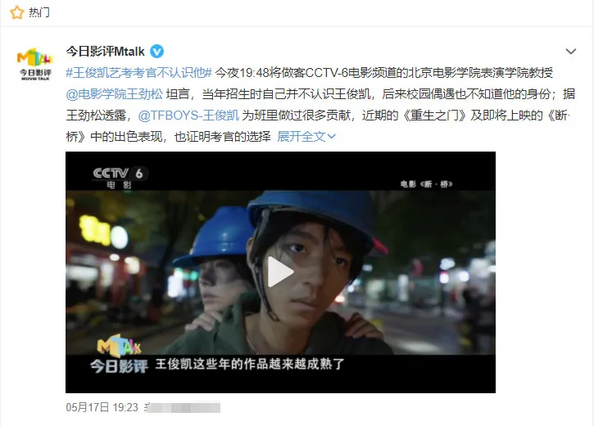Open the @电影学院王劲松 mention
594x426 pixels.
point(114,93)
